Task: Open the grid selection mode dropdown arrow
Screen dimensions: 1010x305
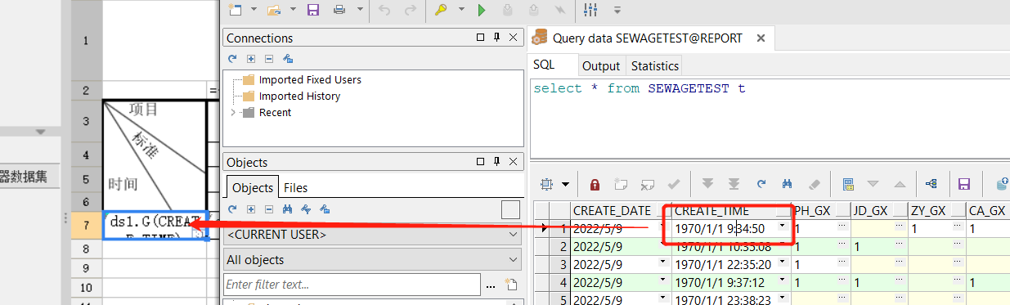Action: [564, 184]
